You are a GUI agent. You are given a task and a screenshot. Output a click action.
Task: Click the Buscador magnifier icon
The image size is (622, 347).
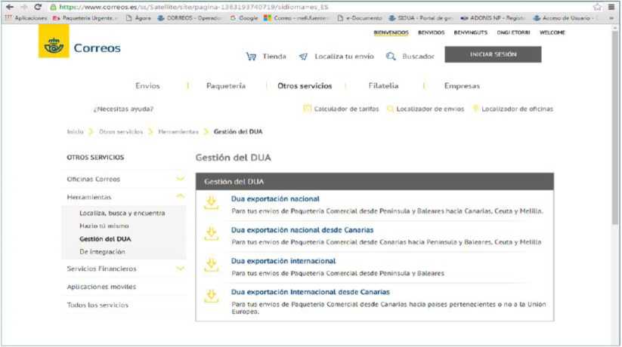391,57
